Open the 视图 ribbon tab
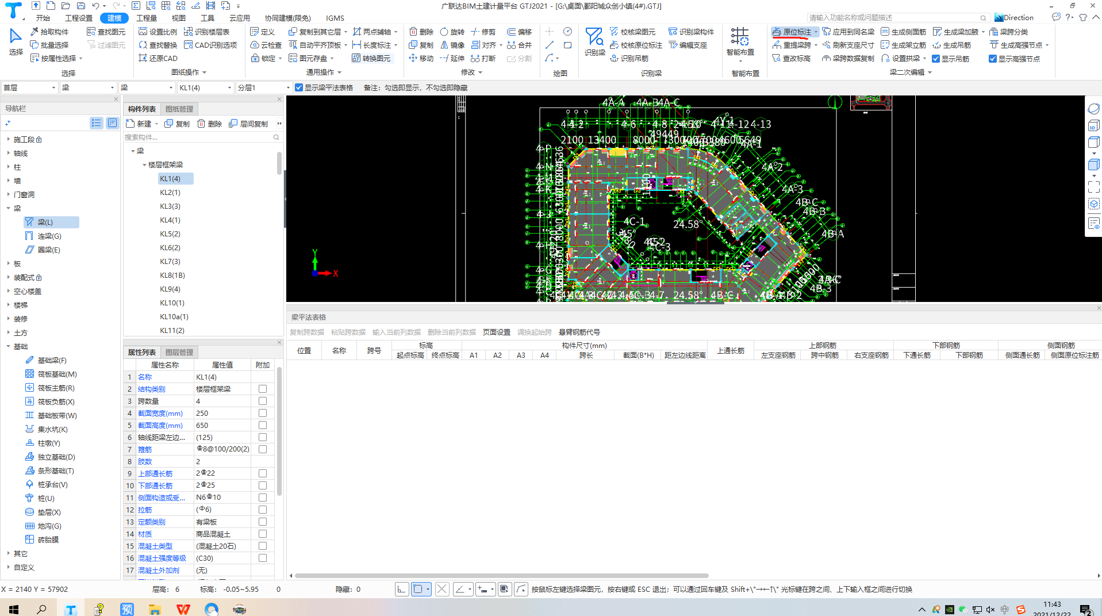The image size is (1102, 616). (x=178, y=18)
